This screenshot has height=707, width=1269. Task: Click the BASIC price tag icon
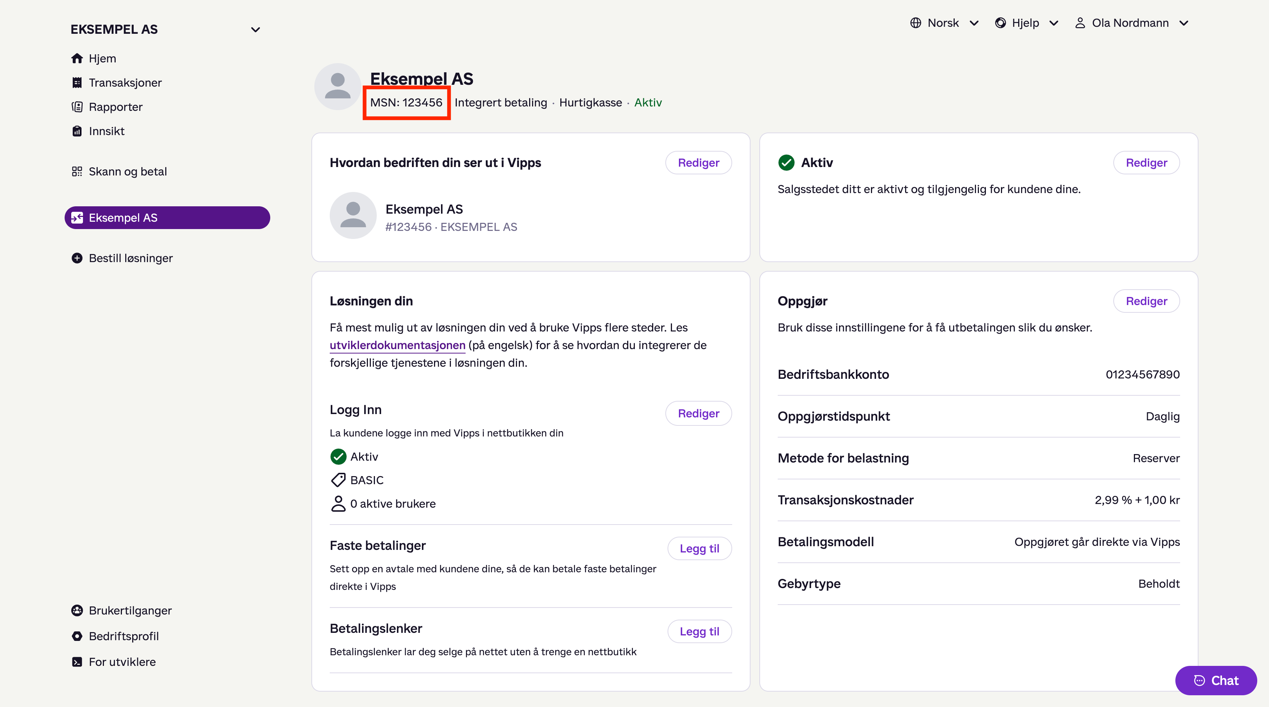point(338,480)
